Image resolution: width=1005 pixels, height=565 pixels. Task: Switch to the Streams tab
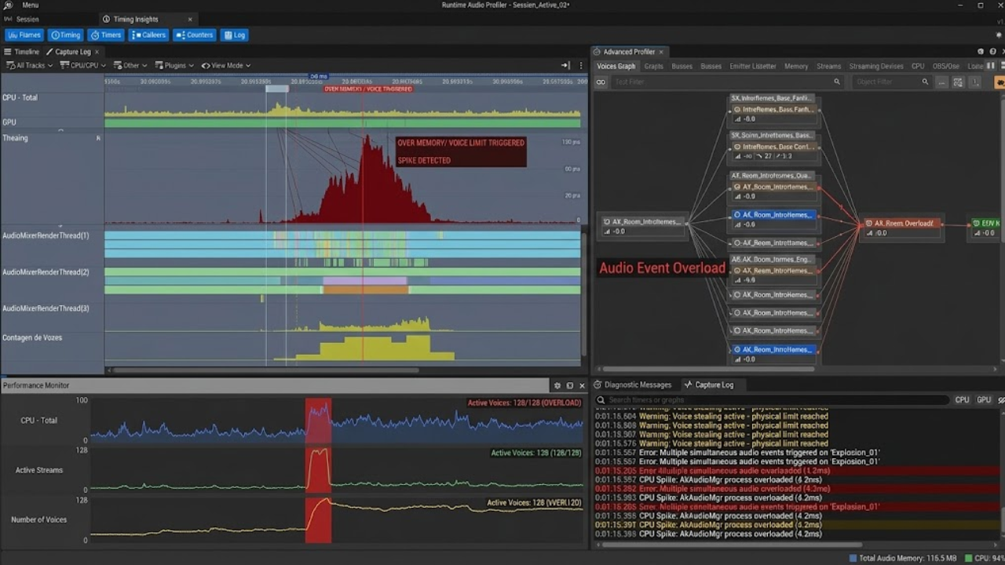[x=829, y=67]
